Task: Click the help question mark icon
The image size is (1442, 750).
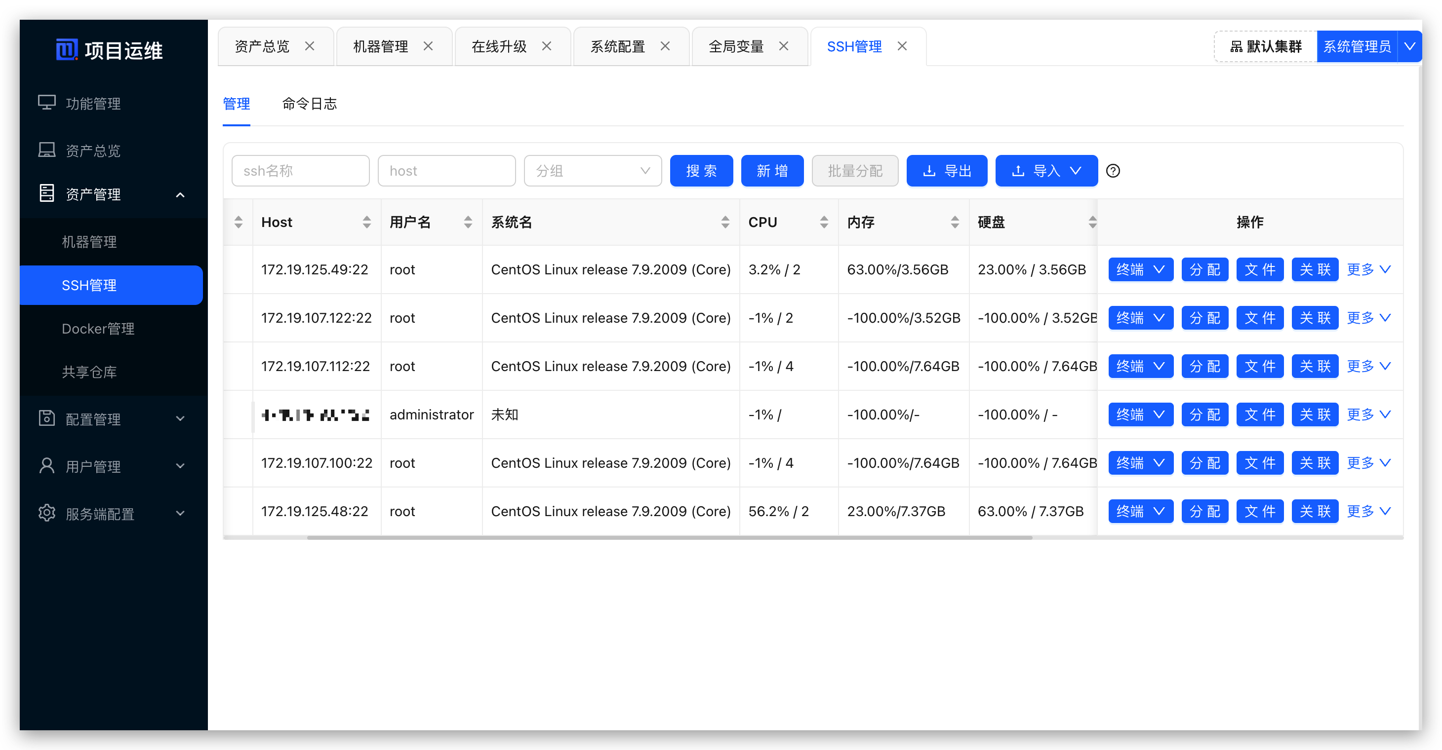Action: tap(1113, 171)
